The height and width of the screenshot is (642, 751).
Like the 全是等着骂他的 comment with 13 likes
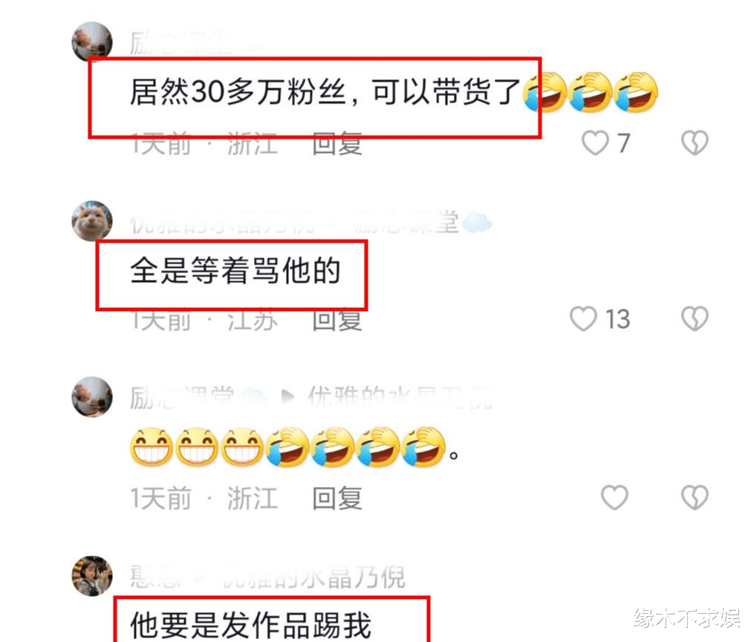pos(583,318)
